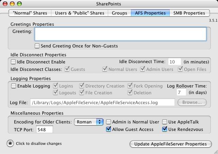
Task: Enable Send Greeting Once for Non-Guests
Action: pos(37,46)
